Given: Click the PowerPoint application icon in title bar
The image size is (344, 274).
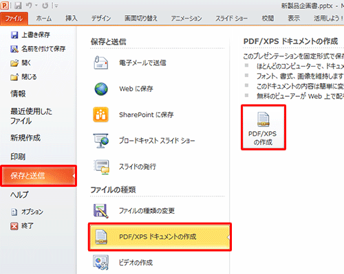Looking at the screenshot, I should coord(5,5).
